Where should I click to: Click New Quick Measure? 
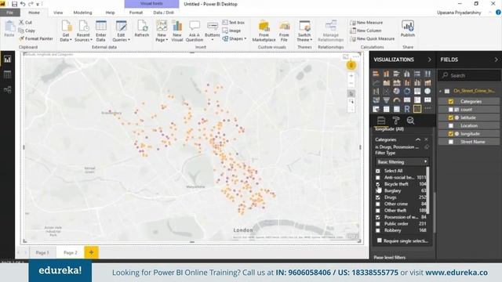[x=373, y=38]
